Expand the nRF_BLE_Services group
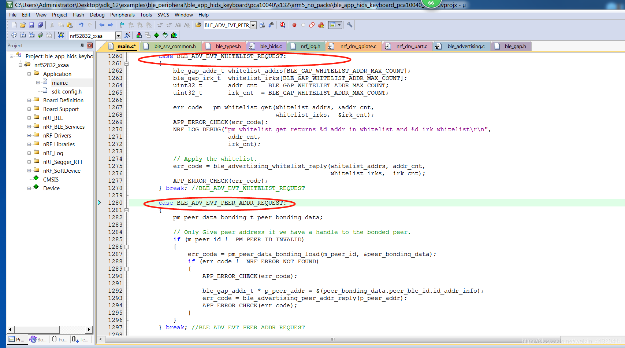The width and height of the screenshot is (625, 348). (29, 127)
